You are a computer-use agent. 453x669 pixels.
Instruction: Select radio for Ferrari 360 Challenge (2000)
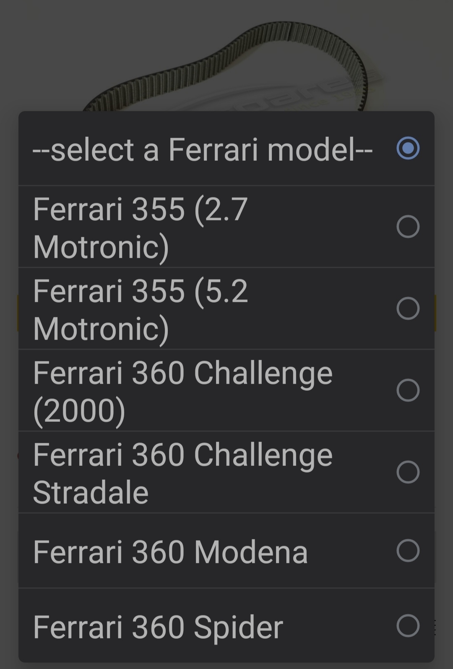pos(408,390)
